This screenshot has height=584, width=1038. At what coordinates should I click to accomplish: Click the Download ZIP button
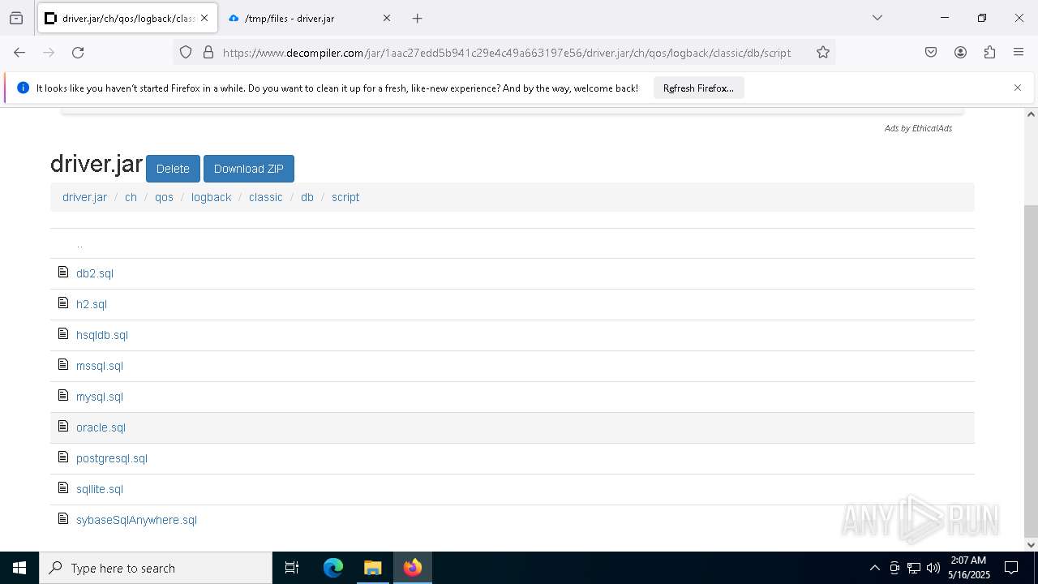(249, 169)
